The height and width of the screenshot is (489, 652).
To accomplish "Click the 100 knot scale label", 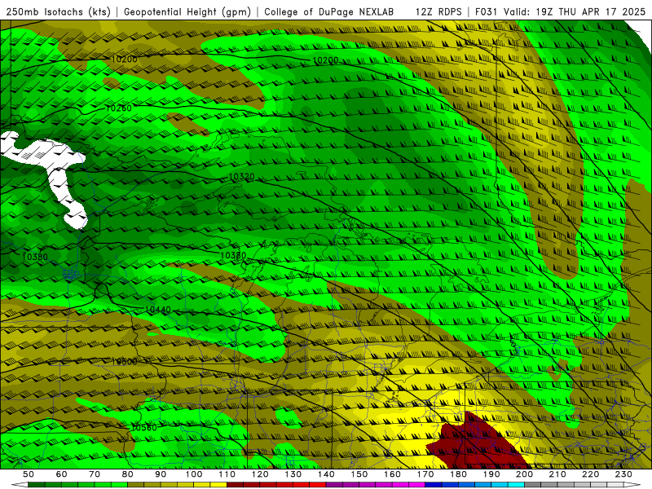I will click(194, 474).
